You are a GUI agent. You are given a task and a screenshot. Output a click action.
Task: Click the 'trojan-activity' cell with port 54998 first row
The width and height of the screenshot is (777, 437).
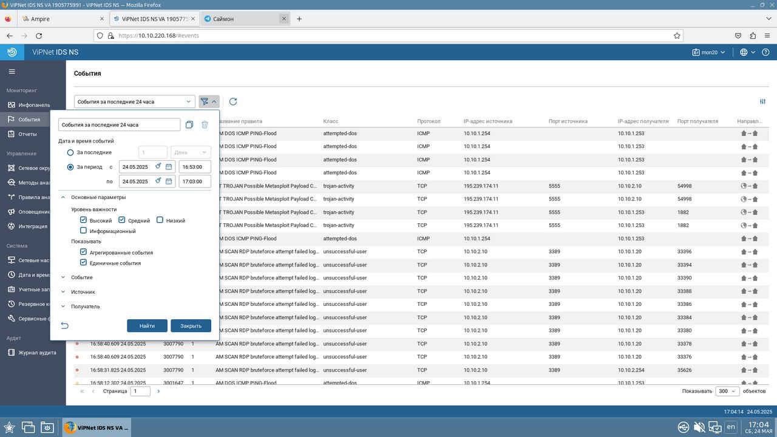[339, 186]
